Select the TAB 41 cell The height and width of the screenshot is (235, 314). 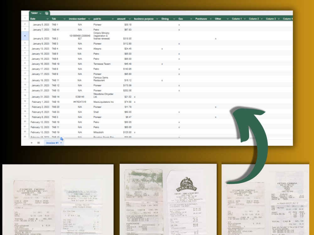click(56, 29)
